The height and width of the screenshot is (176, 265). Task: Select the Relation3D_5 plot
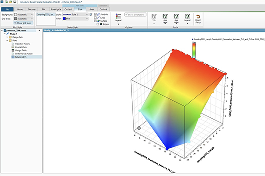pyautogui.click(x=21, y=57)
